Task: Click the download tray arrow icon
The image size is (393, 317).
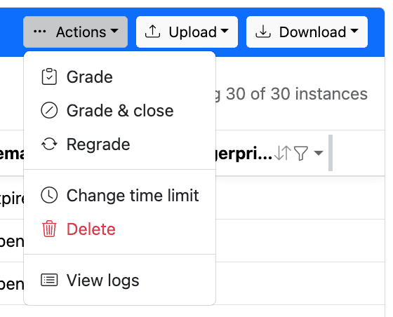Action: 263,32
